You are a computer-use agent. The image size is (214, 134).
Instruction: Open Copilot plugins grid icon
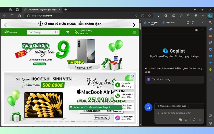tap(197, 30)
